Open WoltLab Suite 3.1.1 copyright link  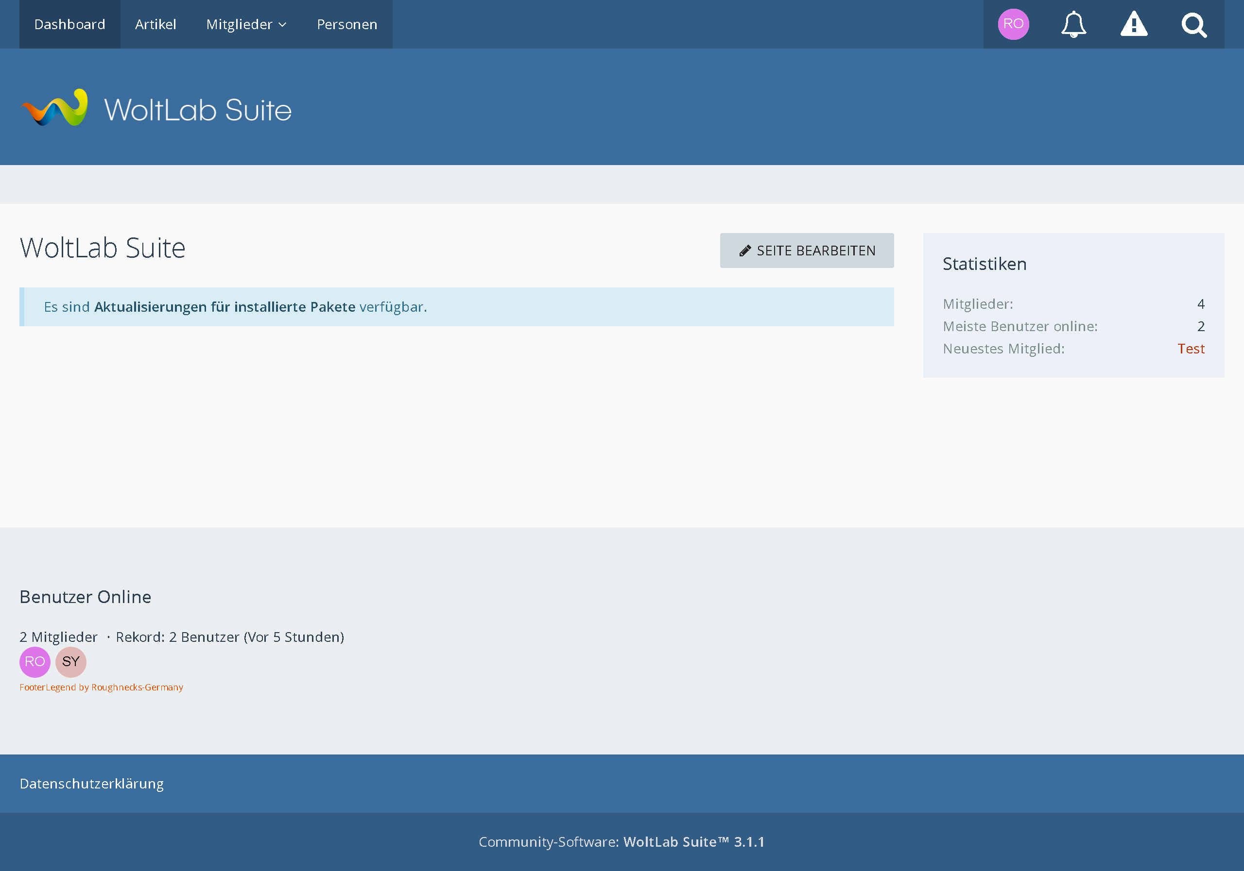[694, 842]
